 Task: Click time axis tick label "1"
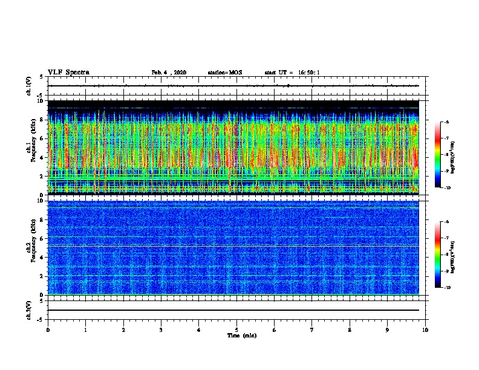coord(85,329)
